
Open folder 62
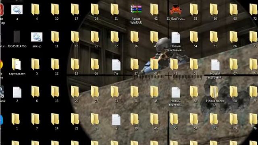click(214, 119)
